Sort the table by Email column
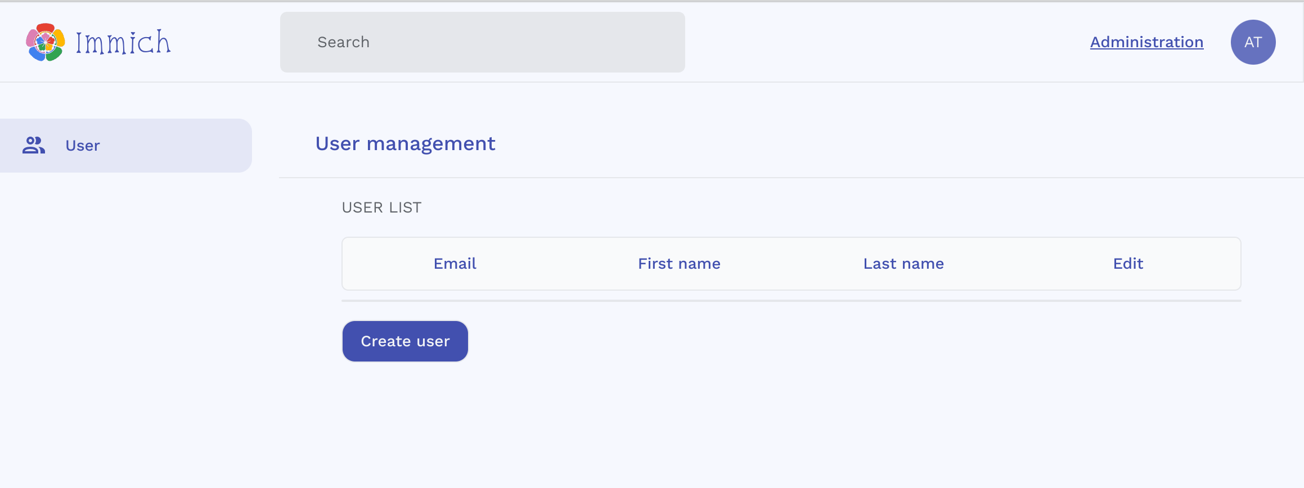The image size is (1304, 488). pyautogui.click(x=454, y=263)
